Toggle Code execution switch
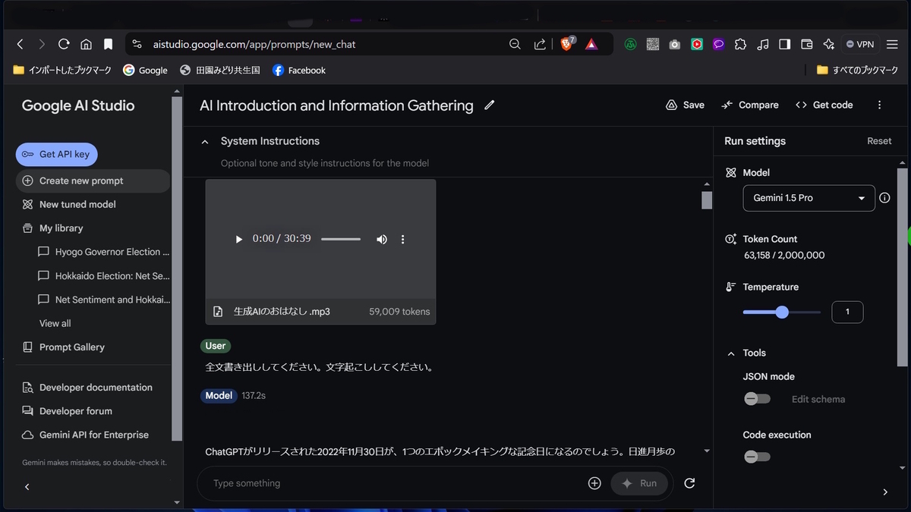 pyautogui.click(x=757, y=457)
